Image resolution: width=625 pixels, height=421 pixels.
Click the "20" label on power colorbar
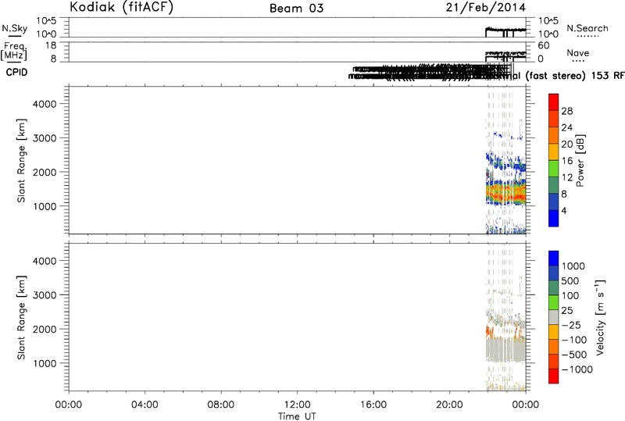567,144
